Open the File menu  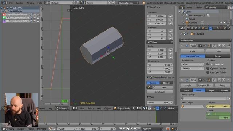[11, 3]
